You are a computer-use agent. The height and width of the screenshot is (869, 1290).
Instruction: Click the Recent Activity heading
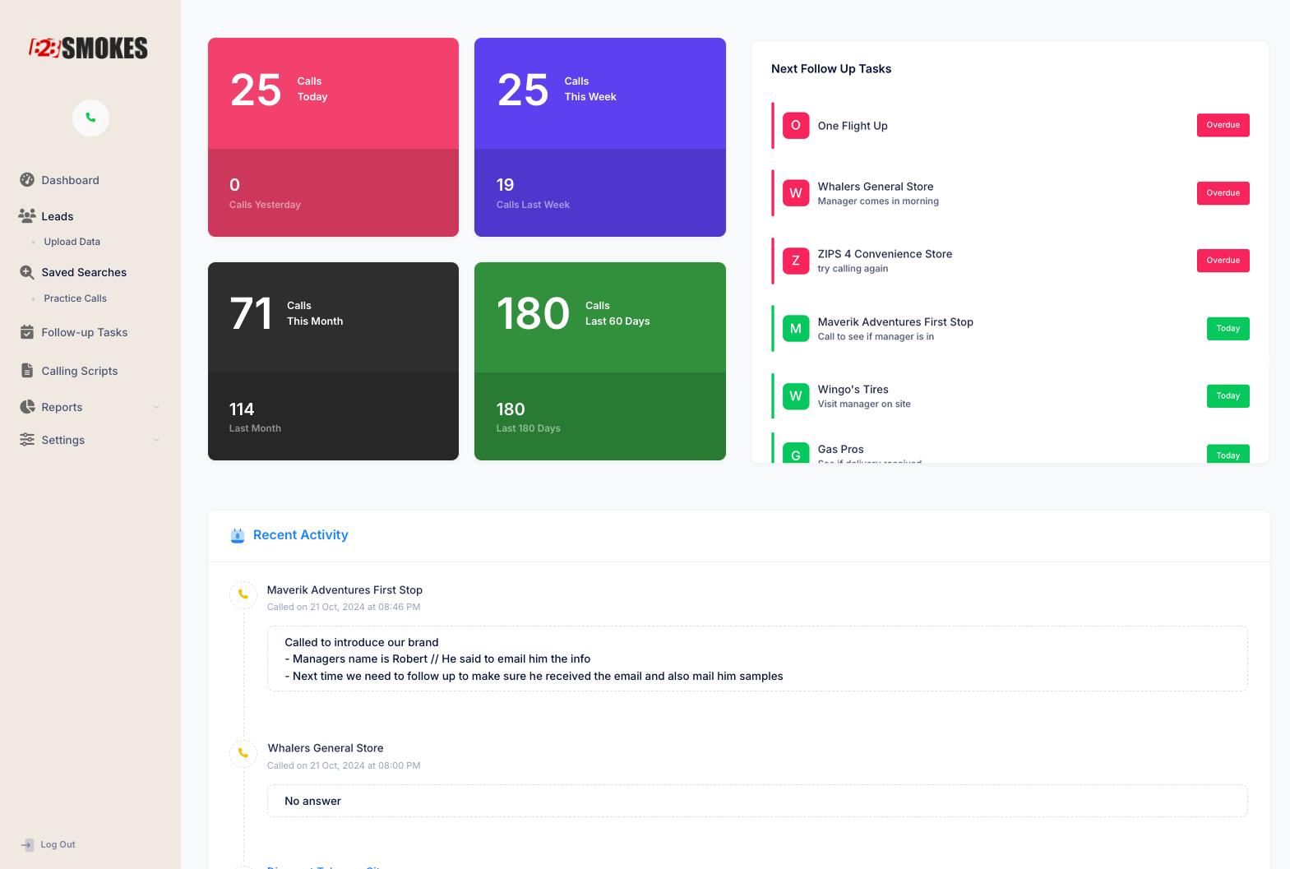pyautogui.click(x=300, y=535)
